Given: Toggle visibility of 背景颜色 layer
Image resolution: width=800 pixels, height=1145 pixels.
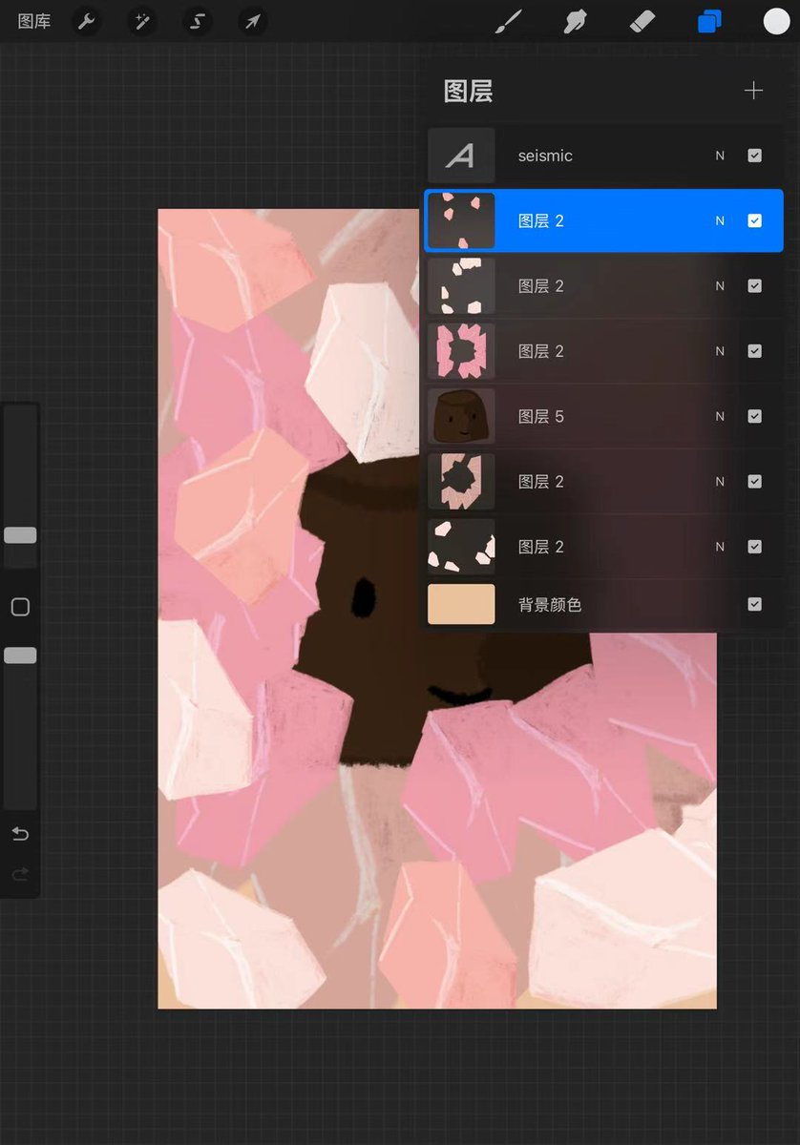Looking at the screenshot, I should coord(754,604).
